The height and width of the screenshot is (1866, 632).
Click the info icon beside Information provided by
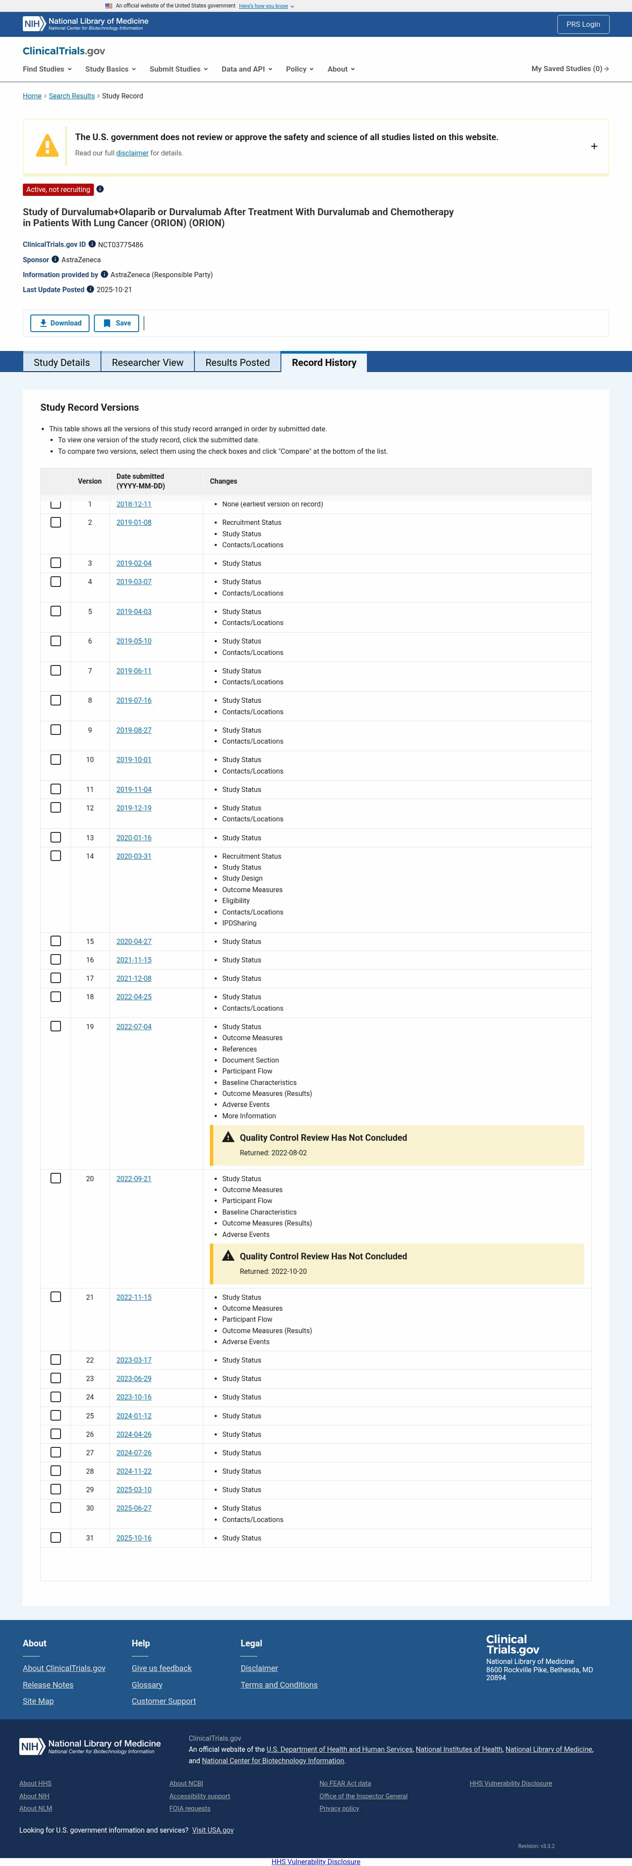coord(104,275)
